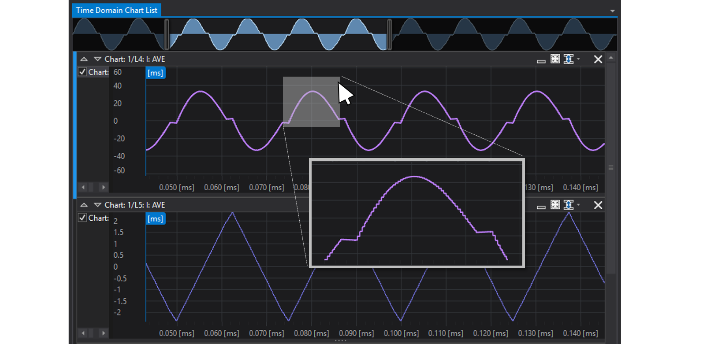Screen dimensions: 707x344
Task: Minimize the 1/L4 chart panel
Action: [541, 60]
